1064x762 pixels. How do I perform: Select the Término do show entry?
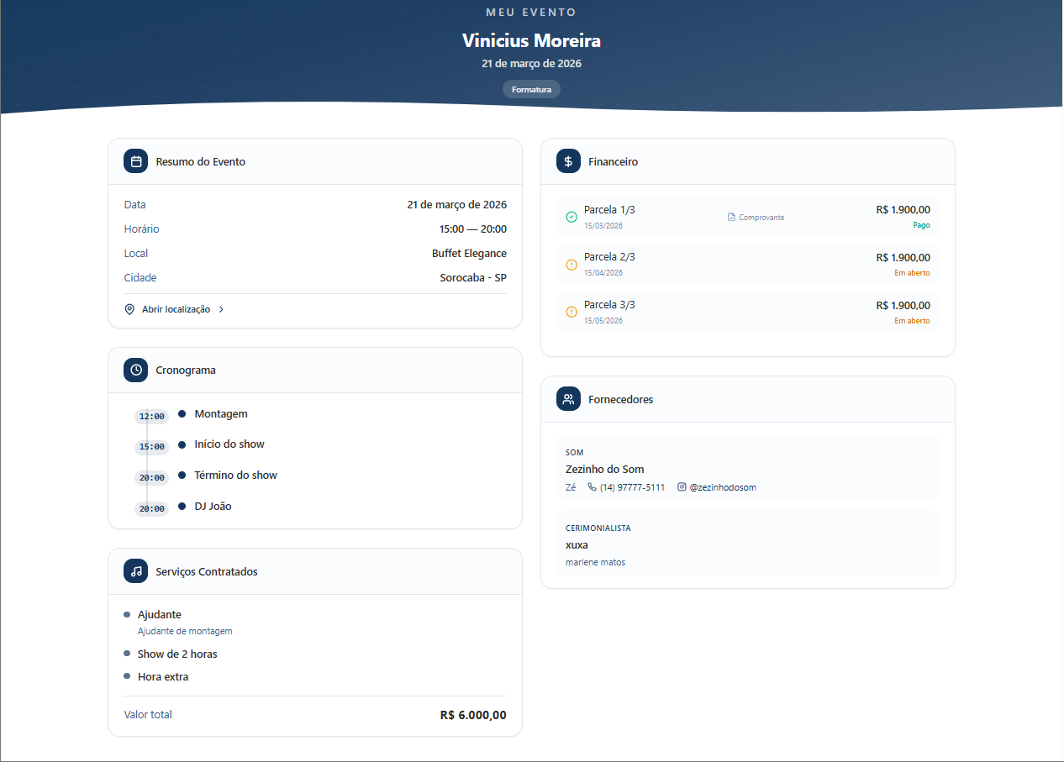[x=235, y=476]
